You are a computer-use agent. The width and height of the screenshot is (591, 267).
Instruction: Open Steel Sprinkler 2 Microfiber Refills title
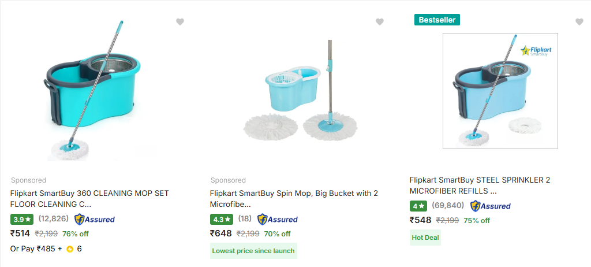(x=480, y=185)
